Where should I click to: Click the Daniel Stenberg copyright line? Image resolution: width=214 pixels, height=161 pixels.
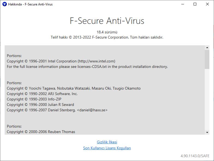57,110
